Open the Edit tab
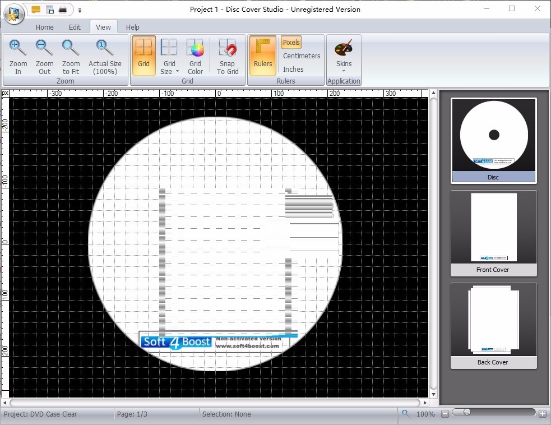Image resolution: width=551 pixels, height=425 pixels. tap(75, 26)
